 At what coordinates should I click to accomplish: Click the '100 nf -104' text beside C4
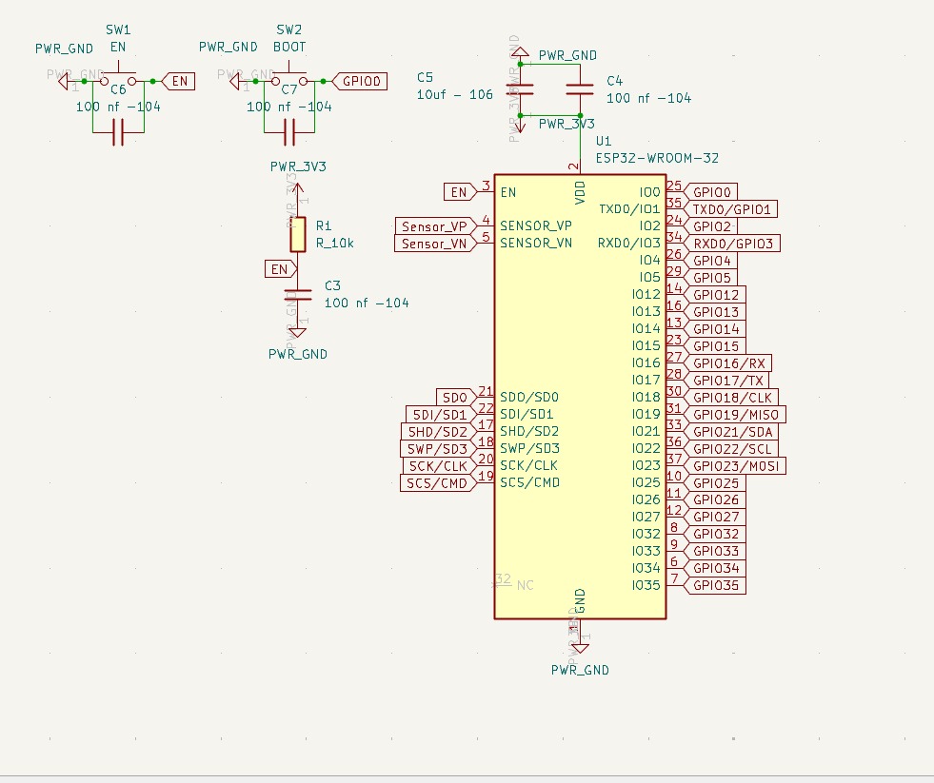pyautogui.click(x=648, y=98)
